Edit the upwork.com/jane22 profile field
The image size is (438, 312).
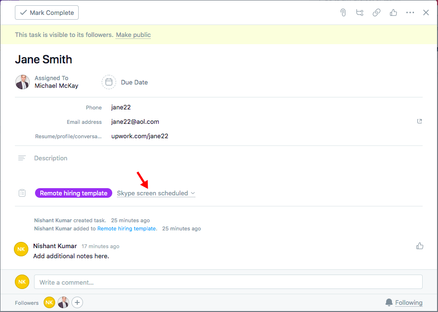point(140,136)
